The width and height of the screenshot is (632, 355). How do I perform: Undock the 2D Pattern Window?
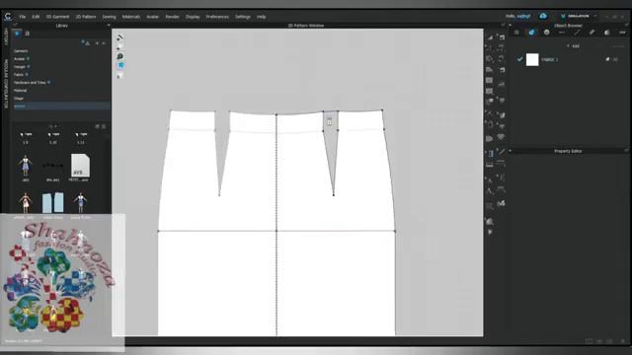click(x=503, y=26)
